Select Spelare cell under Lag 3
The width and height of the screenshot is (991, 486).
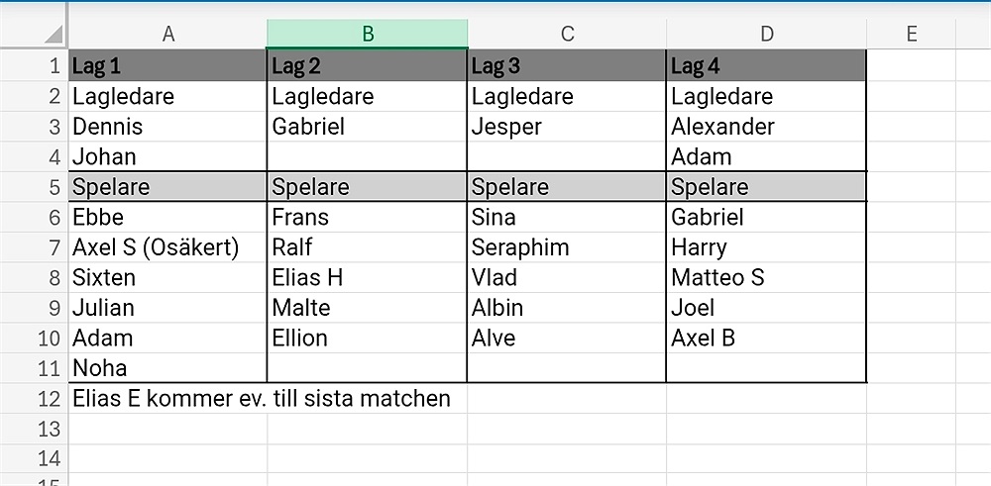tap(567, 187)
